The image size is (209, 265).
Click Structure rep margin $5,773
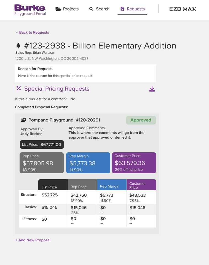coord(107,195)
